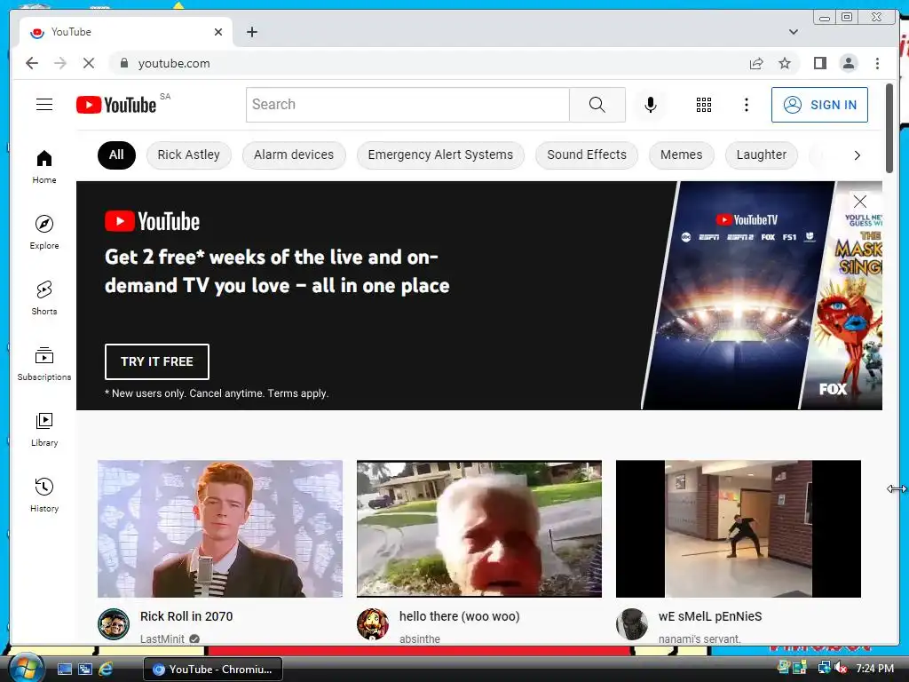909x682 pixels.
Task: Go back with the browser back arrow
Action: (x=32, y=63)
